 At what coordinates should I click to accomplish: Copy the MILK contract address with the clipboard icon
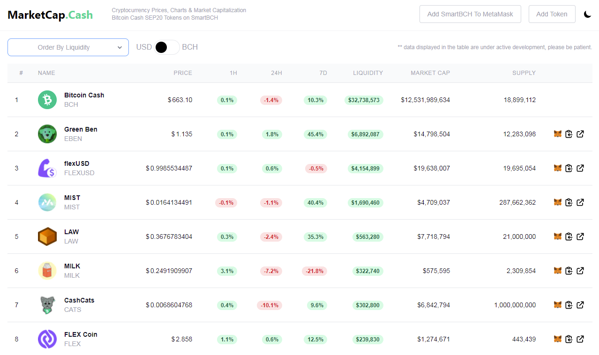tap(569, 271)
